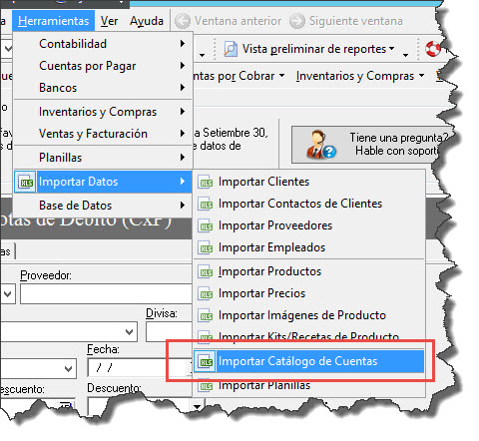Click the Importar Proveedores XLS icon

pyautogui.click(x=206, y=225)
